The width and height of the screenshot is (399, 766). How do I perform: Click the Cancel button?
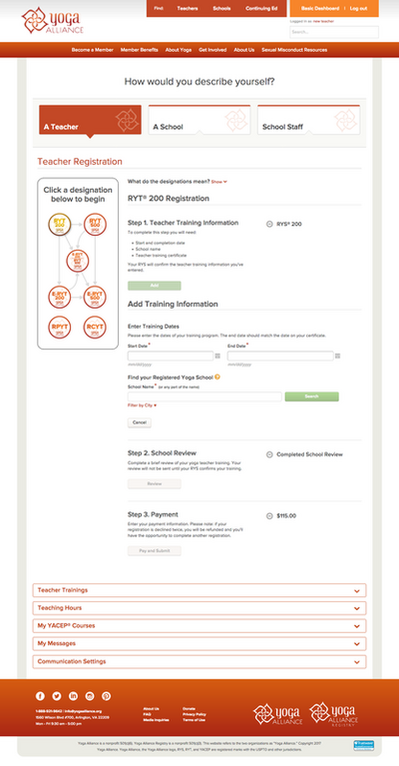[139, 422]
